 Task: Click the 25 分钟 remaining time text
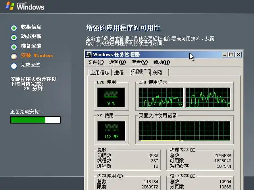tap(33, 89)
